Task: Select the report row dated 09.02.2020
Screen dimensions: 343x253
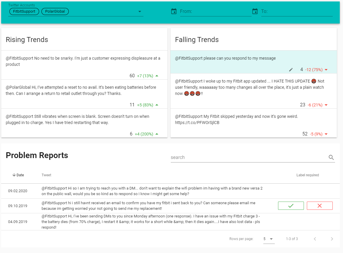Action: (170, 191)
